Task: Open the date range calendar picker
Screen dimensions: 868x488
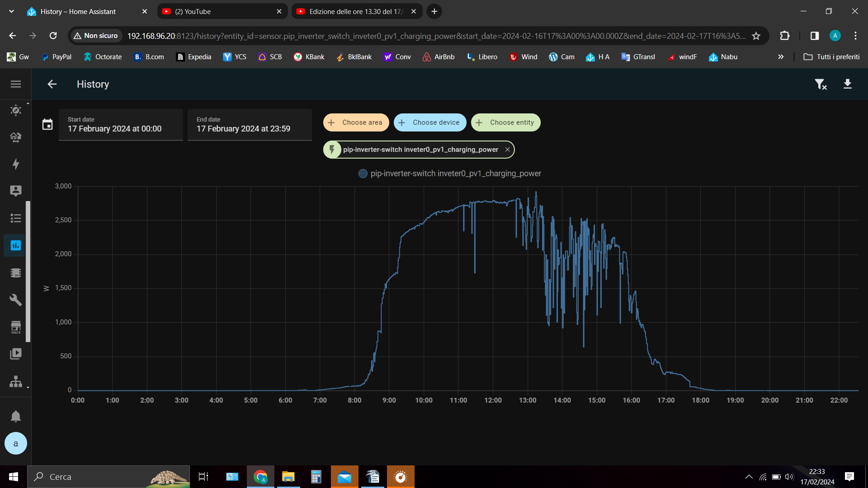Action: pos(47,124)
